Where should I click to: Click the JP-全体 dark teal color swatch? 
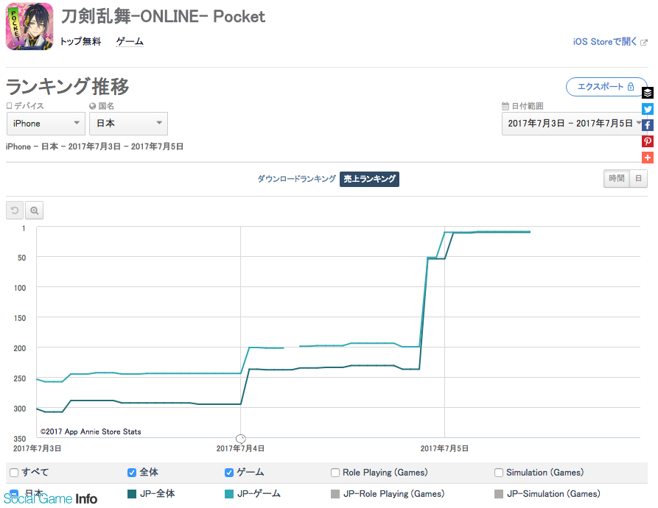coord(132,494)
